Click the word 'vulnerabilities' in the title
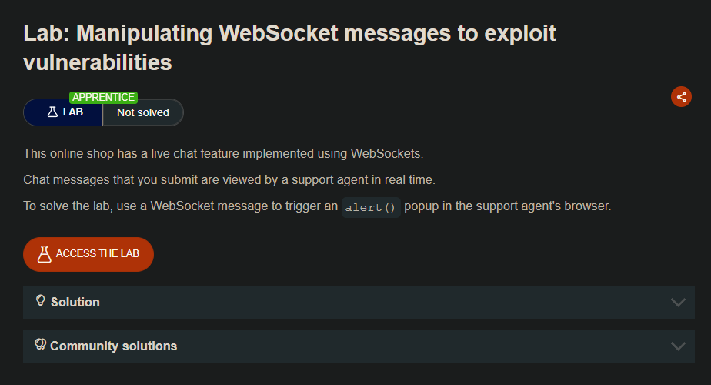This screenshot has height=385, width=711. click(x=98, y=63)
